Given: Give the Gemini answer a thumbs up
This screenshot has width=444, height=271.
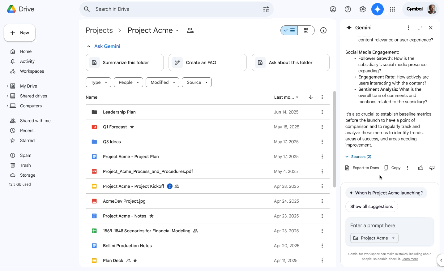Looking at the screenshot, I should pos(421,167).
